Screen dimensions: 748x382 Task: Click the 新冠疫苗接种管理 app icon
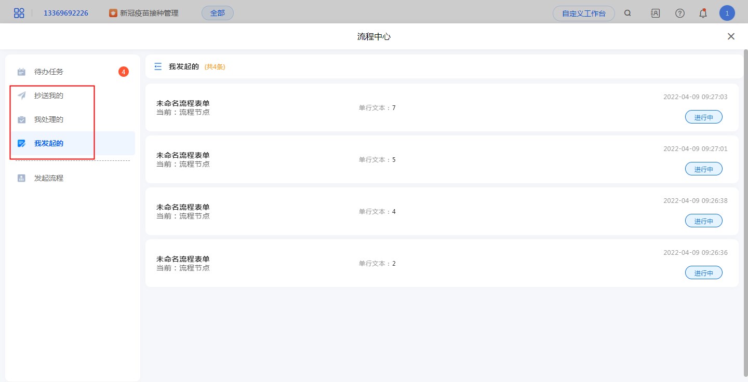(x=113, y=13)
